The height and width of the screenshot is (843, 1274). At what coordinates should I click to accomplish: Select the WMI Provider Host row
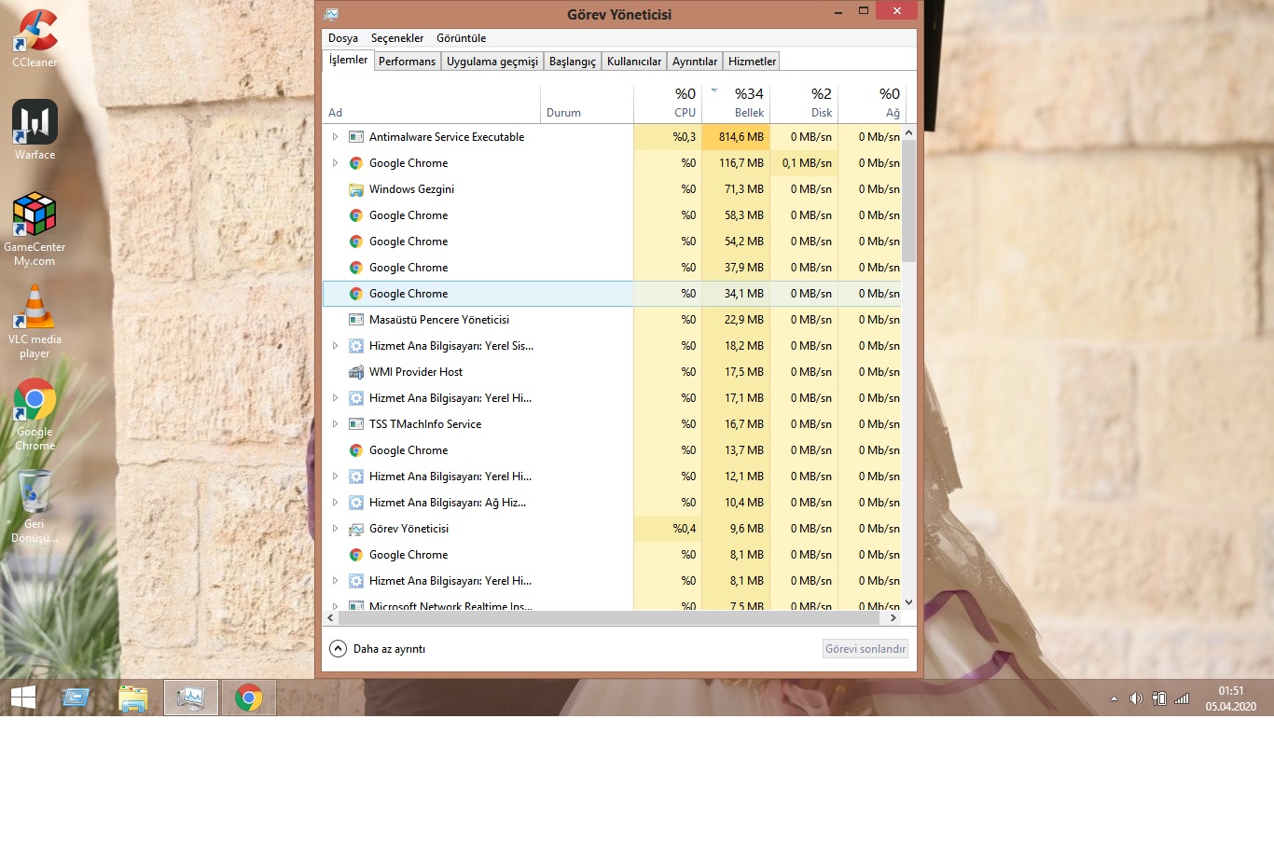point(612,372)
